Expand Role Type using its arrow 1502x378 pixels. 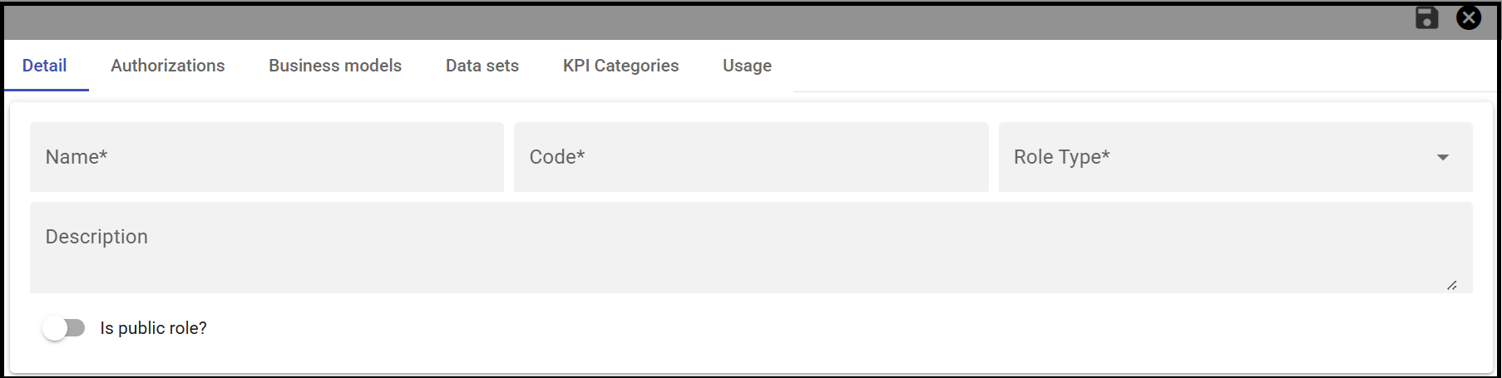(1443, 157)
